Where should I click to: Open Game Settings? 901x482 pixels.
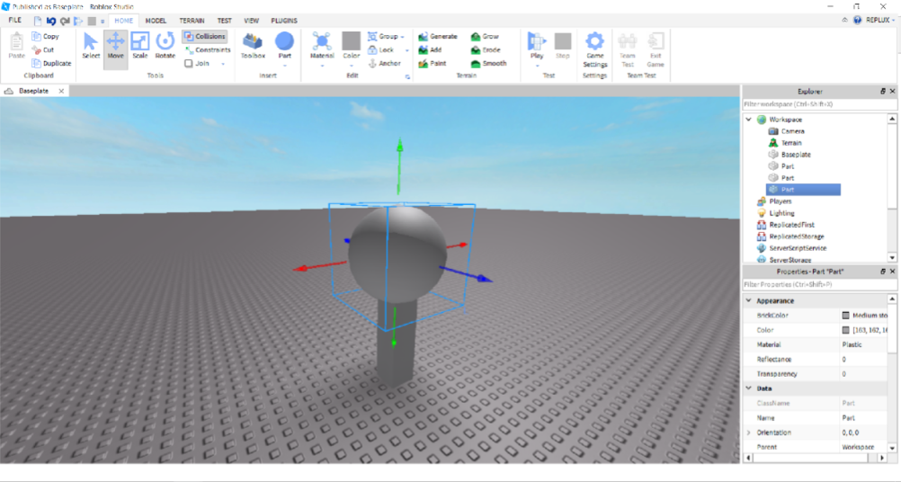(x=594, y=49)
